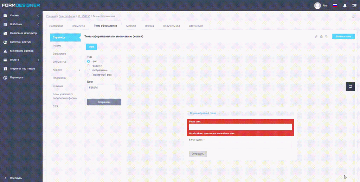Viewport: 360px width, 182px height.
Task: Expand the Формы sidebar menu
Action: click(21, 15)
